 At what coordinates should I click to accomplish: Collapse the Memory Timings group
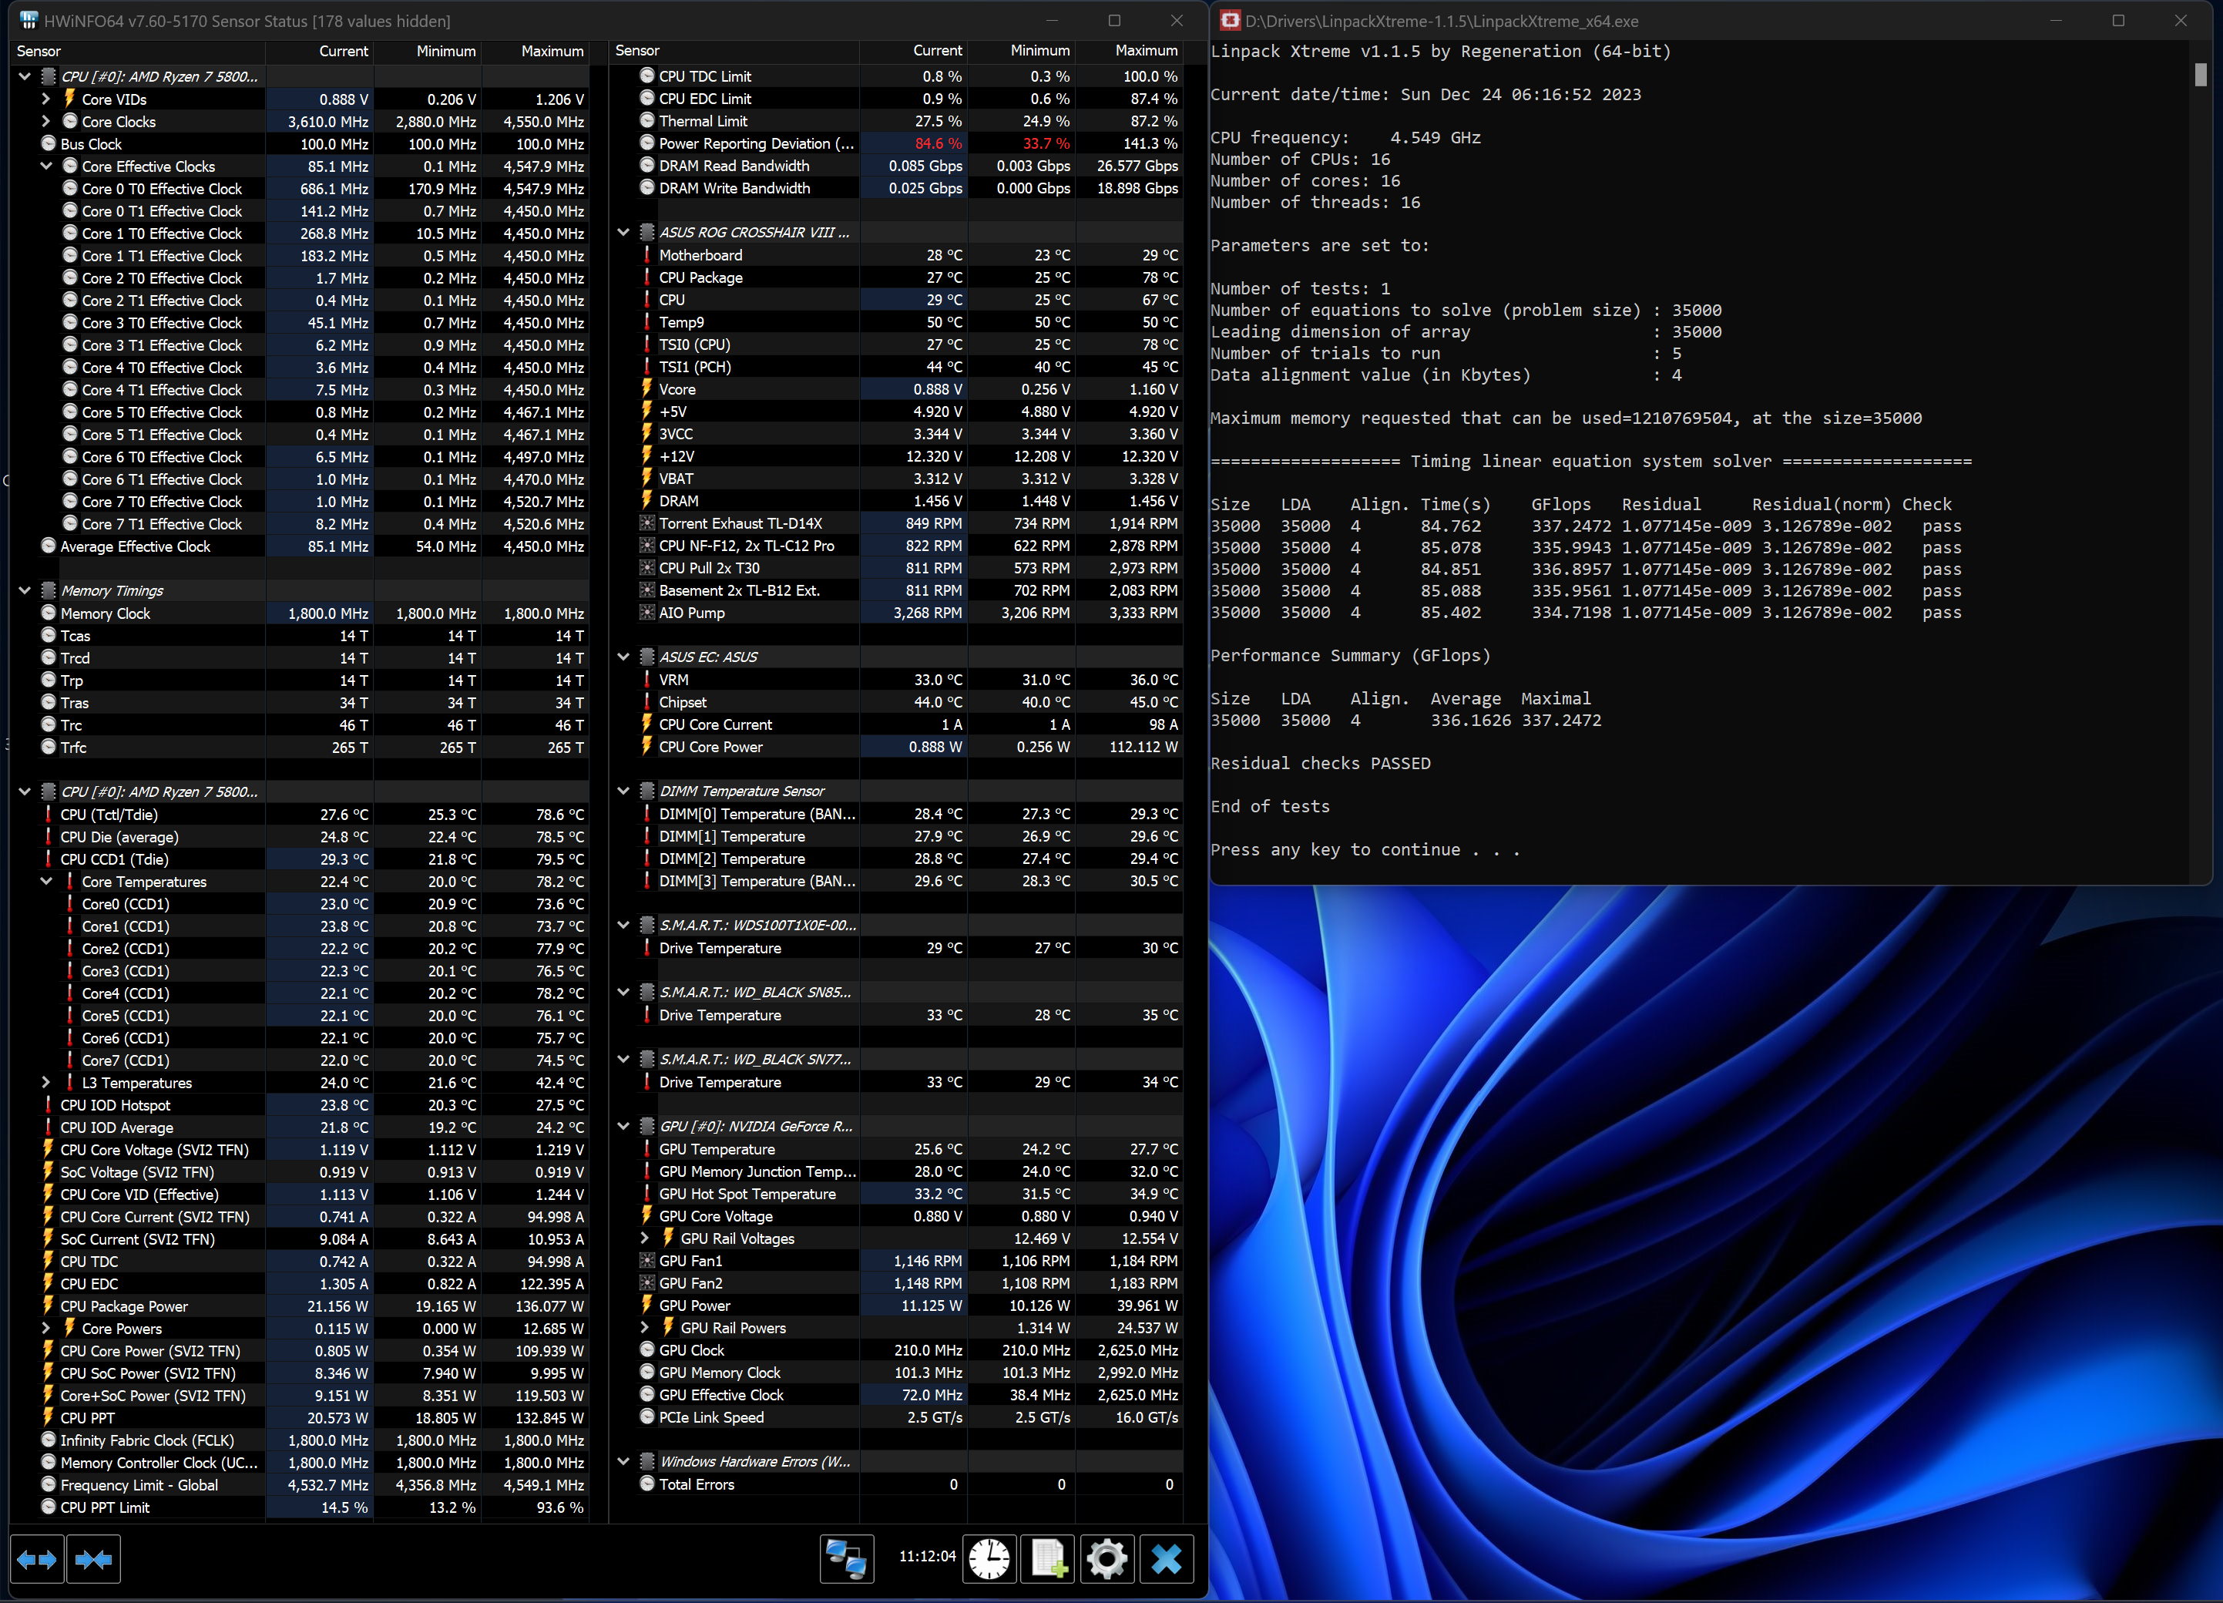click(x=25, y=590)
